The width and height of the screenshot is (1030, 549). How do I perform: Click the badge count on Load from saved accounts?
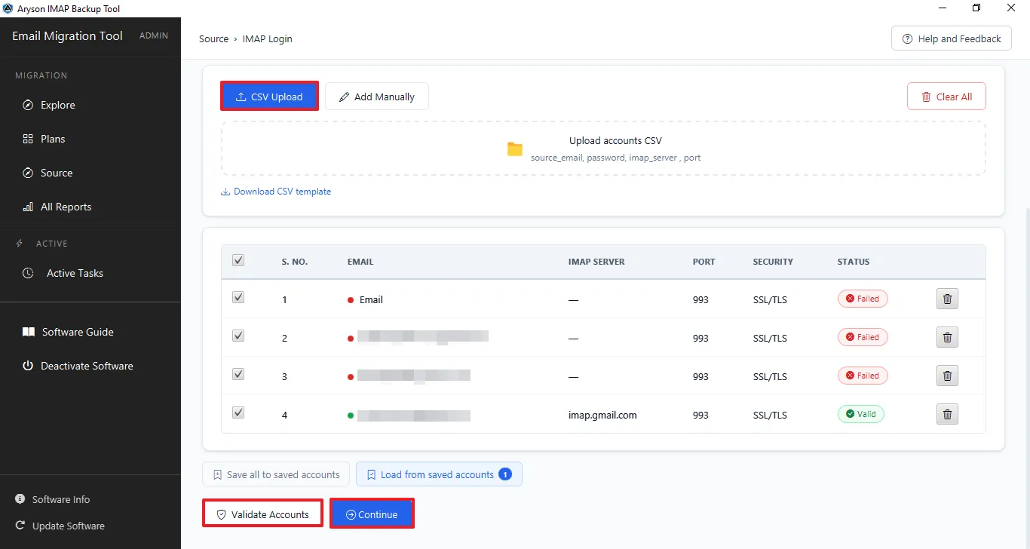click(505, 474)
